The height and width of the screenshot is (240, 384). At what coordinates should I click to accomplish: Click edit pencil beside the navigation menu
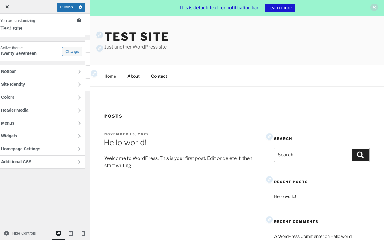coord(94,73)
